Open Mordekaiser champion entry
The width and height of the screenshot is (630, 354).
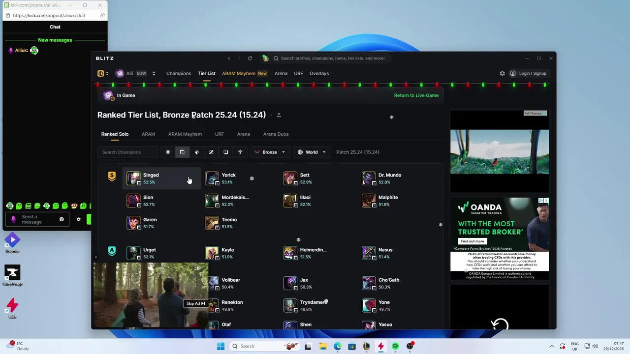(240, 201)
